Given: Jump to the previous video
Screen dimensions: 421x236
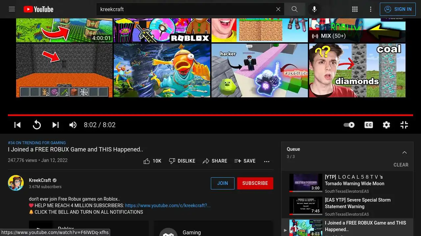Looking at the screenshot, I should click(17, 125).
